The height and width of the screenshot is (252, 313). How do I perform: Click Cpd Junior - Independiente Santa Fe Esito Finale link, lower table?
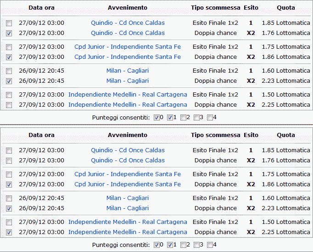pos(128,174)
